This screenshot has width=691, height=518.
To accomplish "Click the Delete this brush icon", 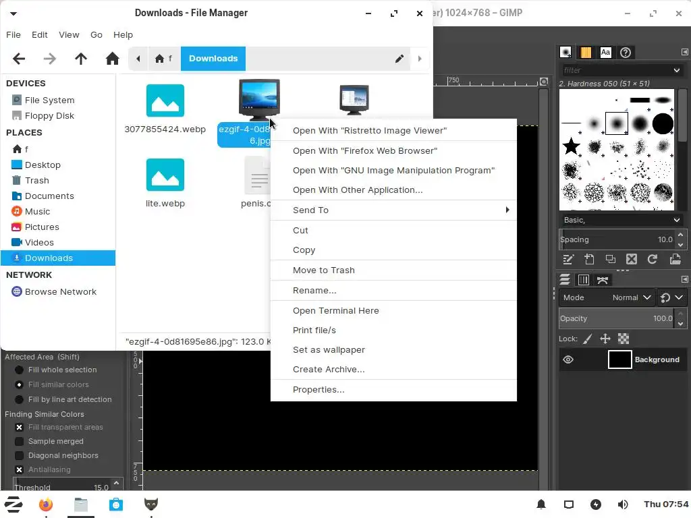I will pos(632,260).
